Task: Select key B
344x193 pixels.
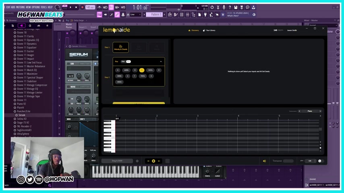Action: pyautogui.click(x=135, y=70)
